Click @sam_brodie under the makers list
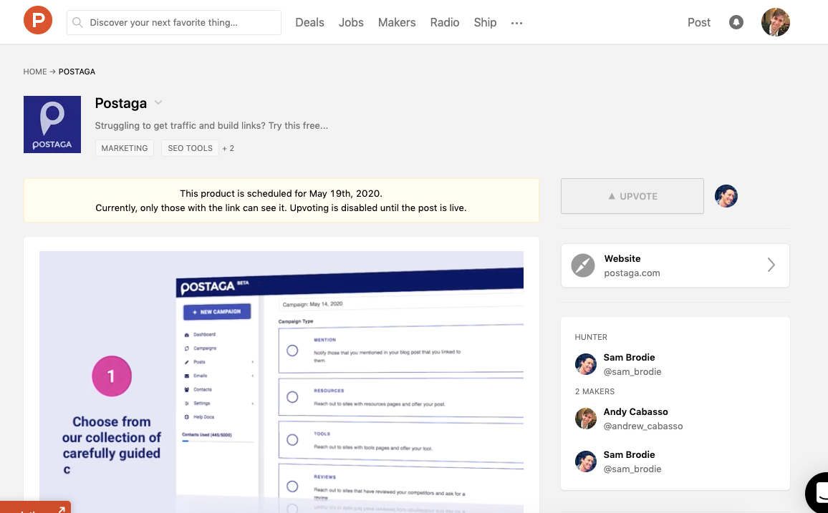Screen dimensions: 828x513 [632, 469]
